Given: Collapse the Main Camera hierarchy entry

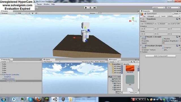Looking at the screenshot, I should click(x=3, y=79).
